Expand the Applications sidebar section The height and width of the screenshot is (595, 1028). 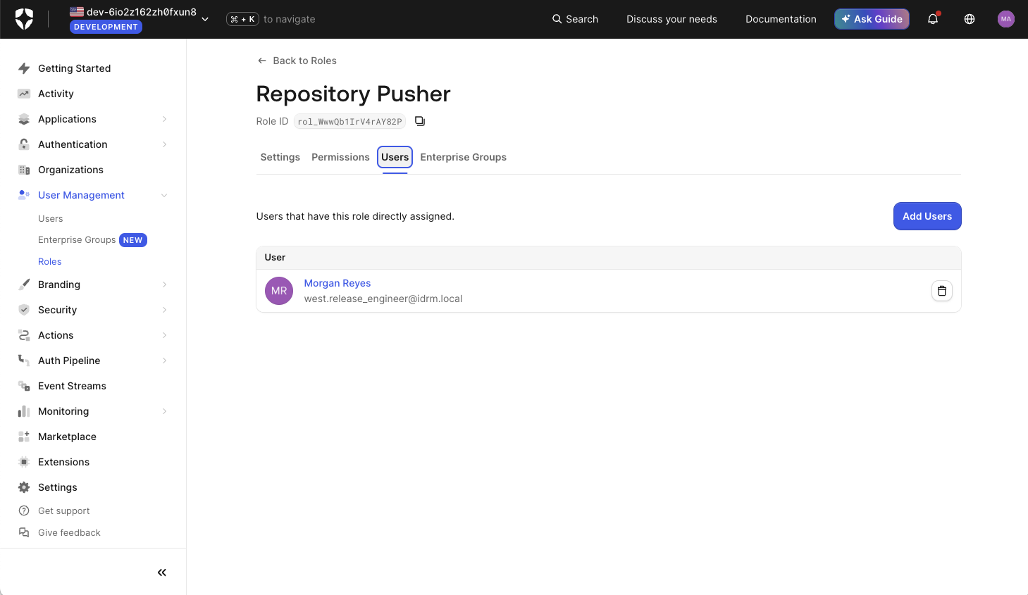click(164, 119)
